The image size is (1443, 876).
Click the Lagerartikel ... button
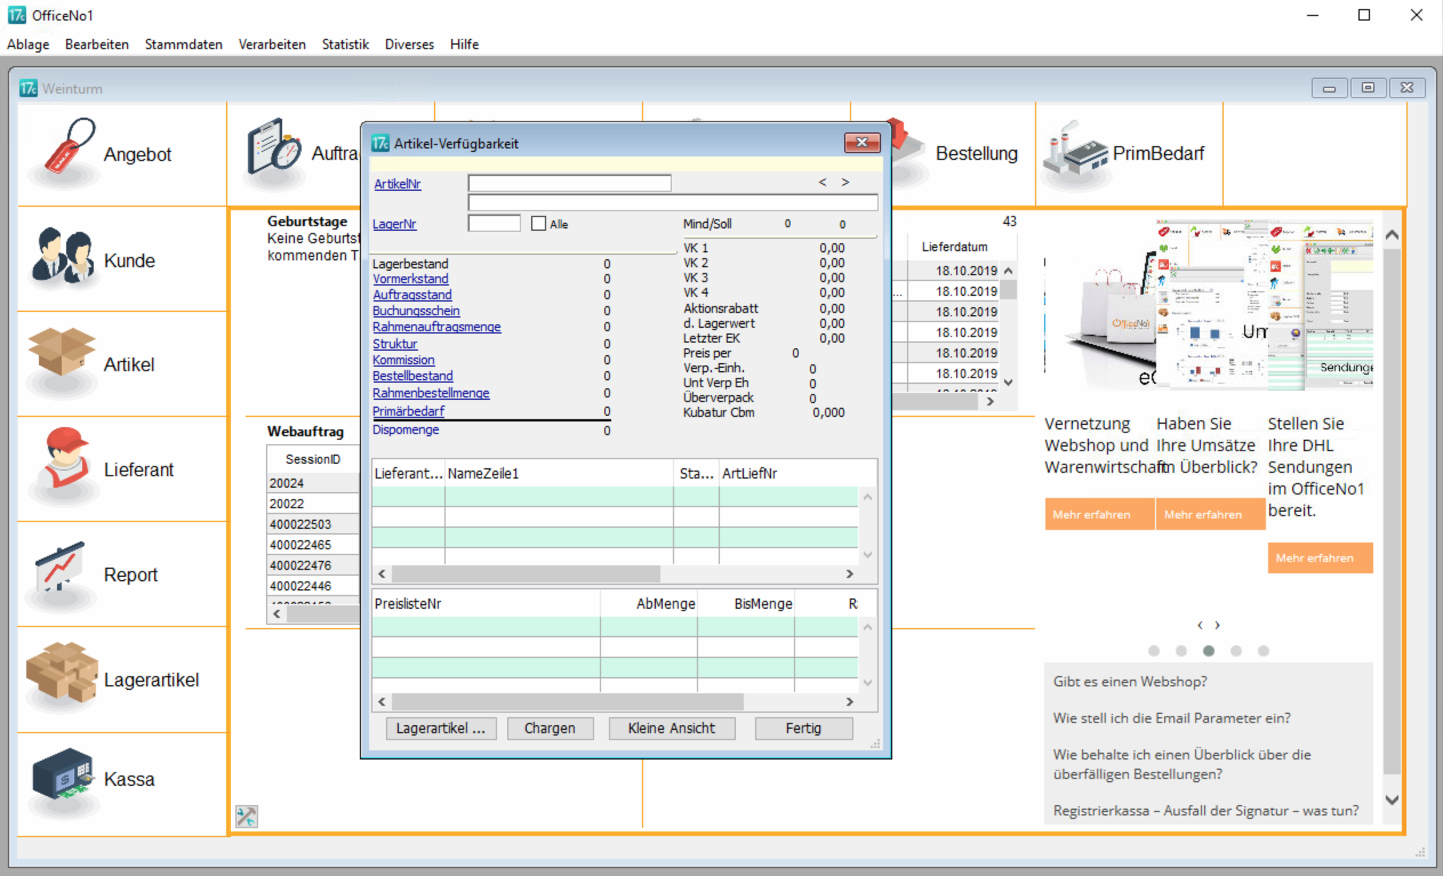[x=441, y=728]
